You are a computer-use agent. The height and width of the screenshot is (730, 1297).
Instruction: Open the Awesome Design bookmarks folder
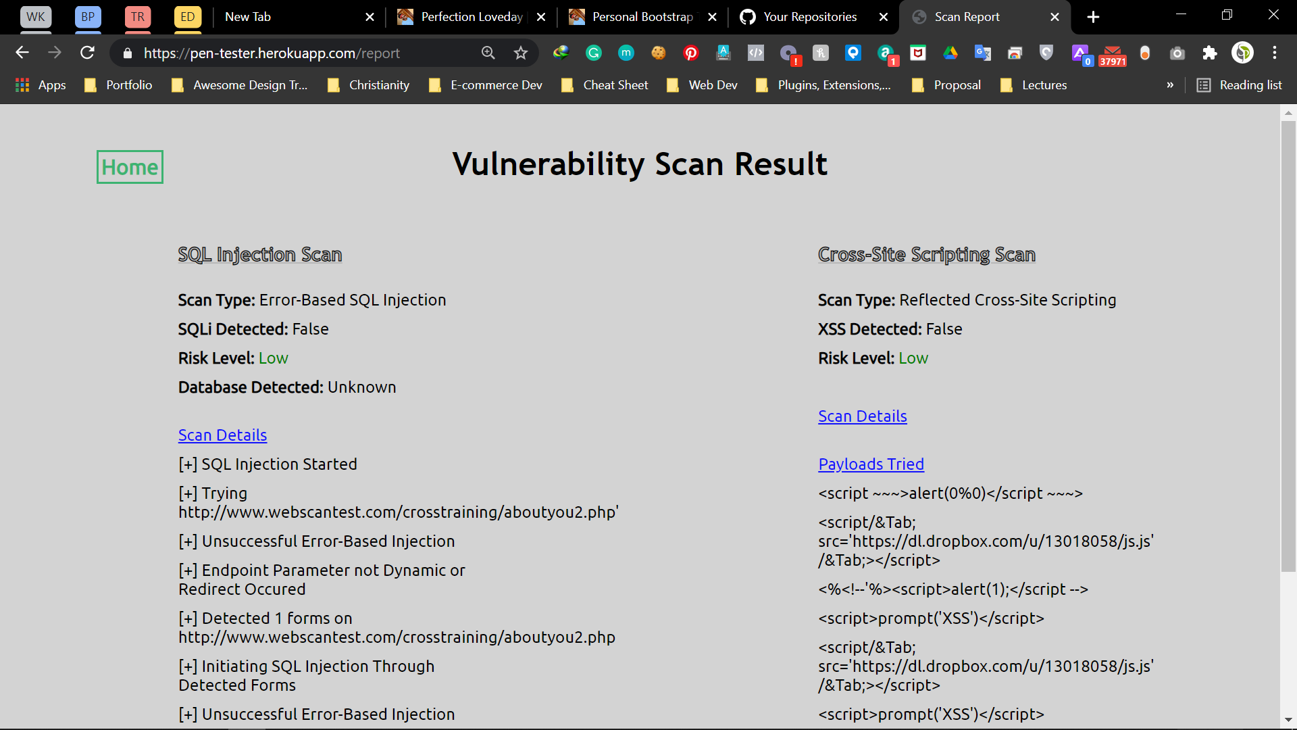[240, 85]
